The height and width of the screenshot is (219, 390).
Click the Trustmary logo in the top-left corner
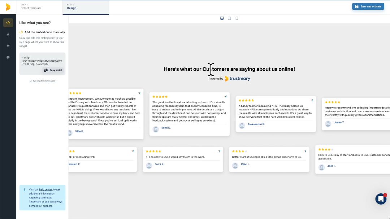point(8,7)
